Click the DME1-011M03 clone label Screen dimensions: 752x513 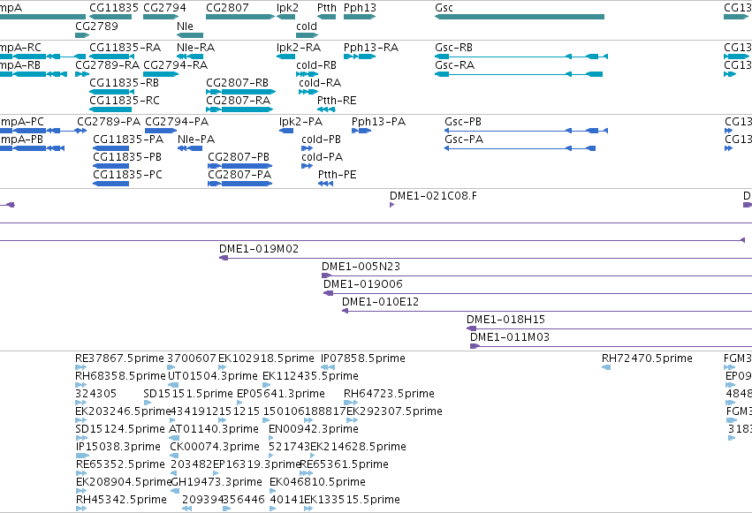(x=510, y=337)
